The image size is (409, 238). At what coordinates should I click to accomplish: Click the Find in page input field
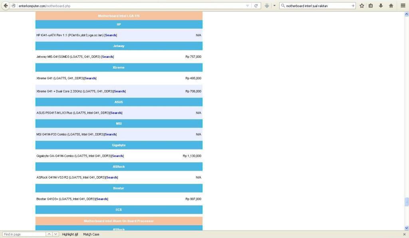click(24, 234)
